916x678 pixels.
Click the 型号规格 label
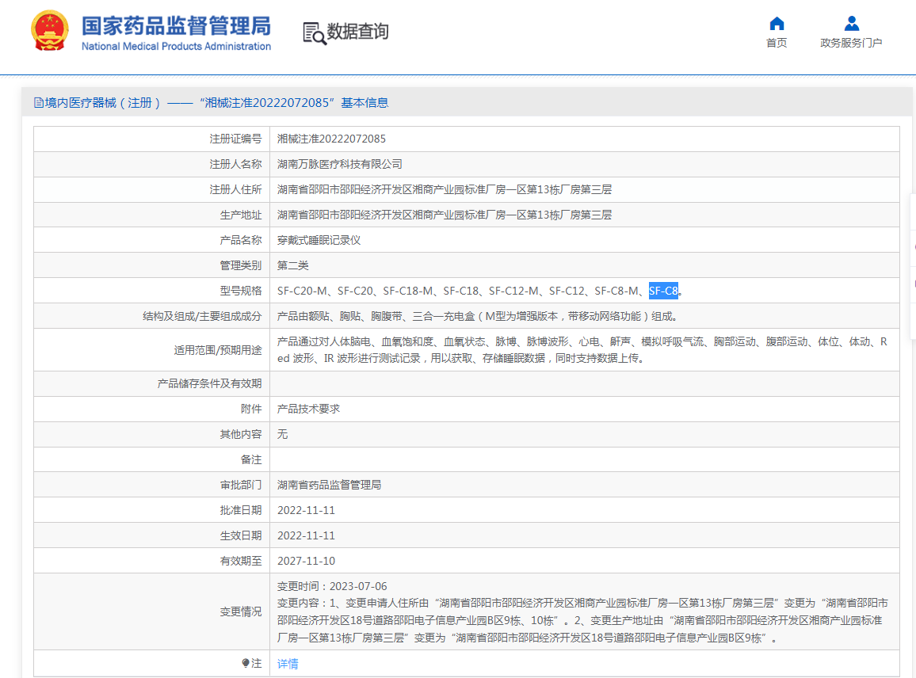tap(241, 291)
